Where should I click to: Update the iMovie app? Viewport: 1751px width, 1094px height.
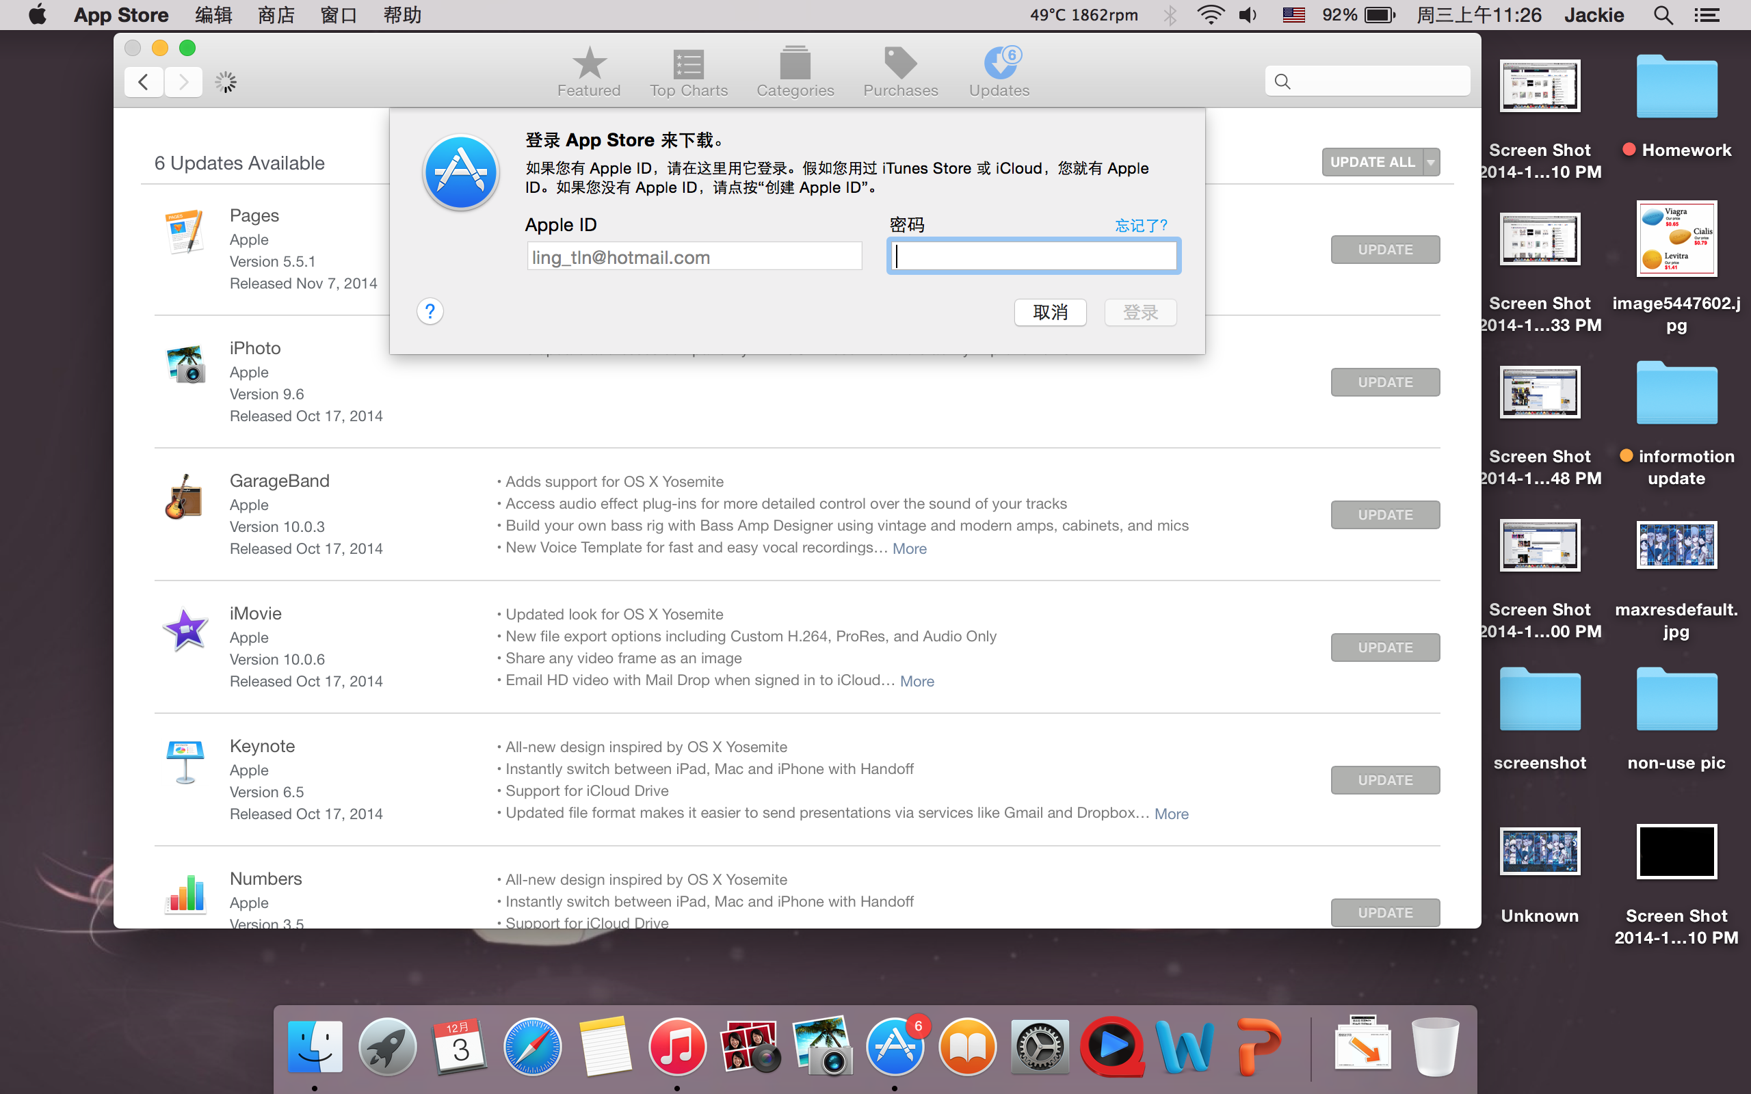click(x=1385, y=648)
